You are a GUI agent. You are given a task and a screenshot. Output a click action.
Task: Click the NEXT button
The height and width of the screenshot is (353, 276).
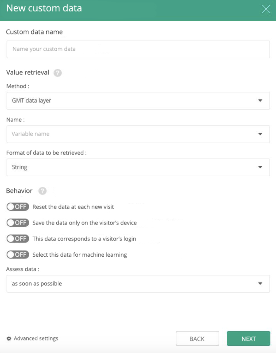pyautogui.click(x=248, y=339)
